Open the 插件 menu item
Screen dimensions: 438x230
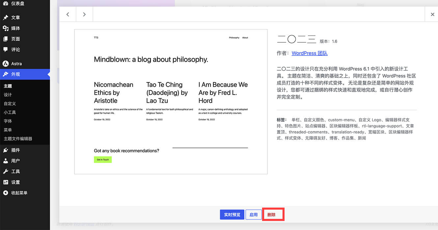tap(25, 150)
